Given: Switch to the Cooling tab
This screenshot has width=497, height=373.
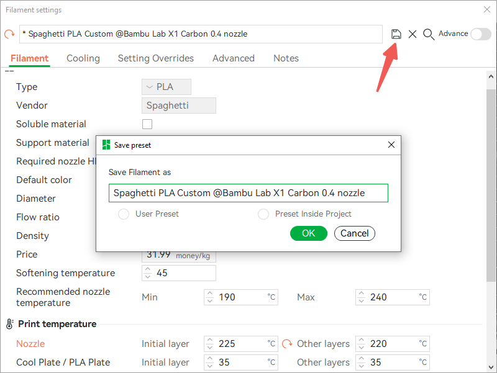Looking at the screenshot, I should [83, 58].
